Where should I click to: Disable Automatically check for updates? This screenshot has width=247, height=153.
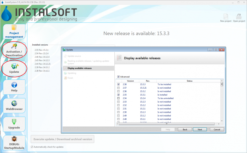(x=32, y=147)
